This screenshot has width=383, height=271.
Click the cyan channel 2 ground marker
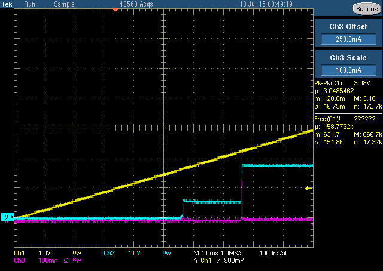(8, 217)
